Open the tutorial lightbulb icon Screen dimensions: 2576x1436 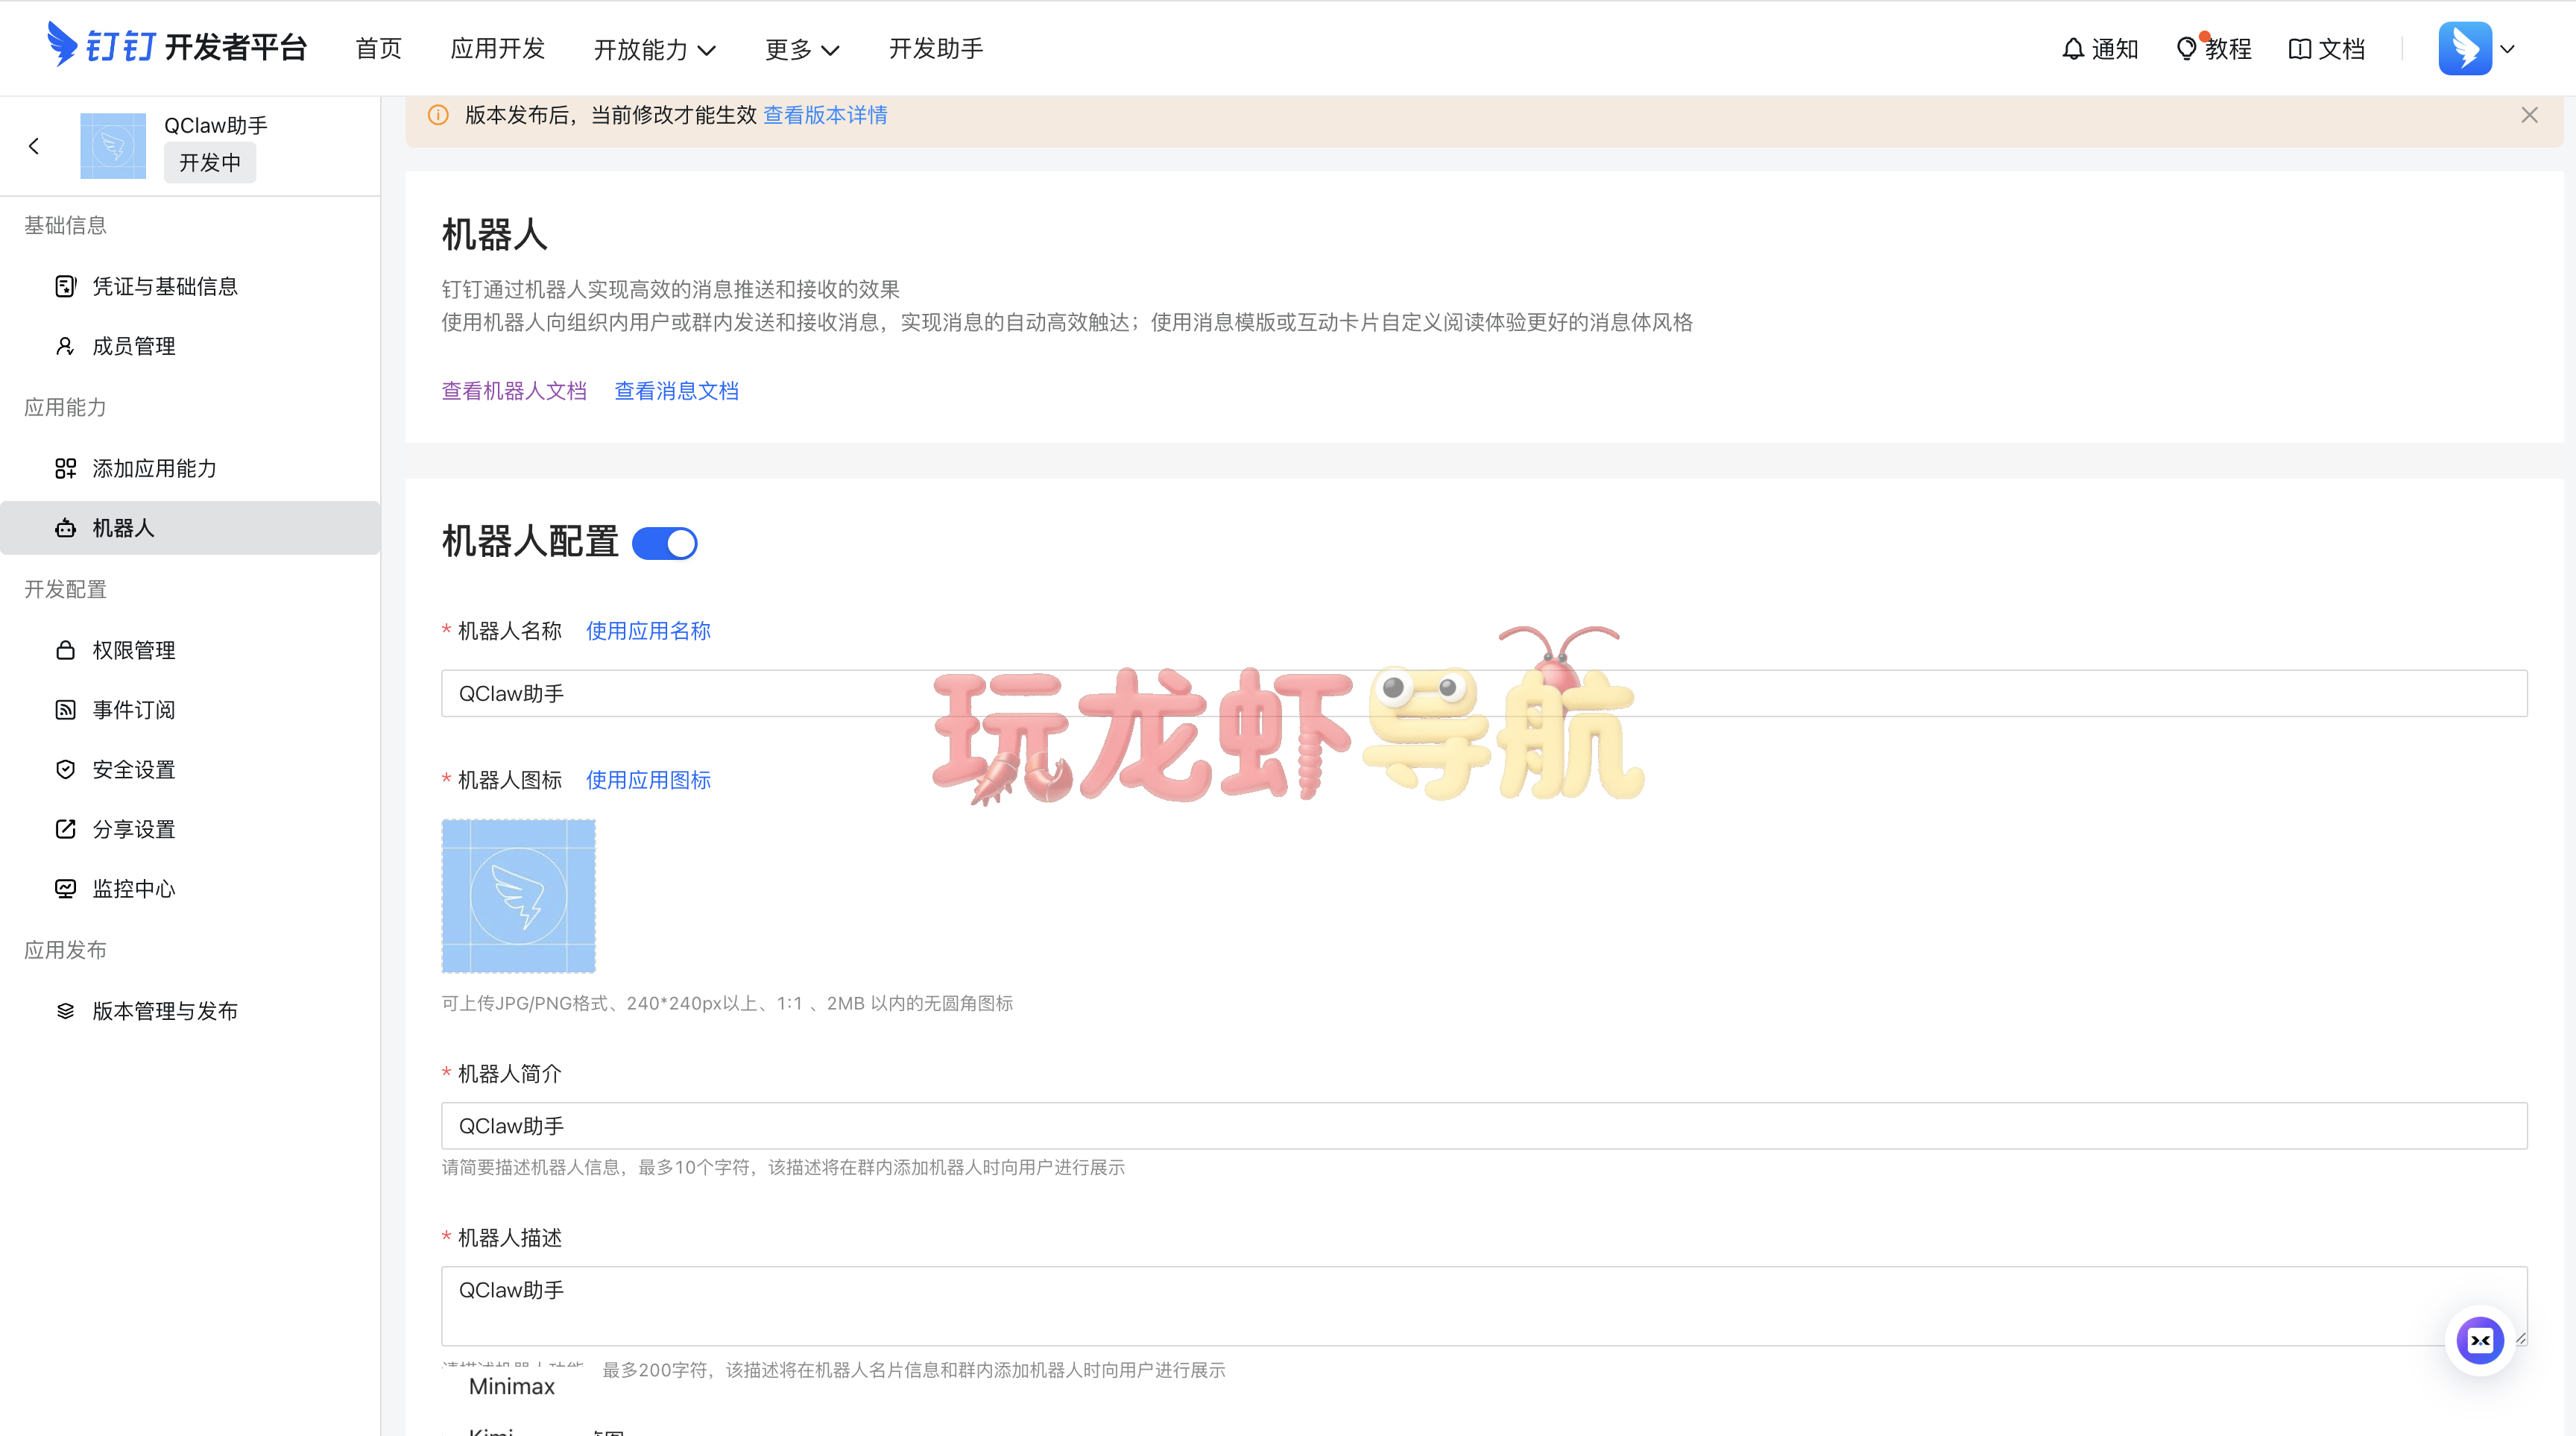[x=2187, y=48]
